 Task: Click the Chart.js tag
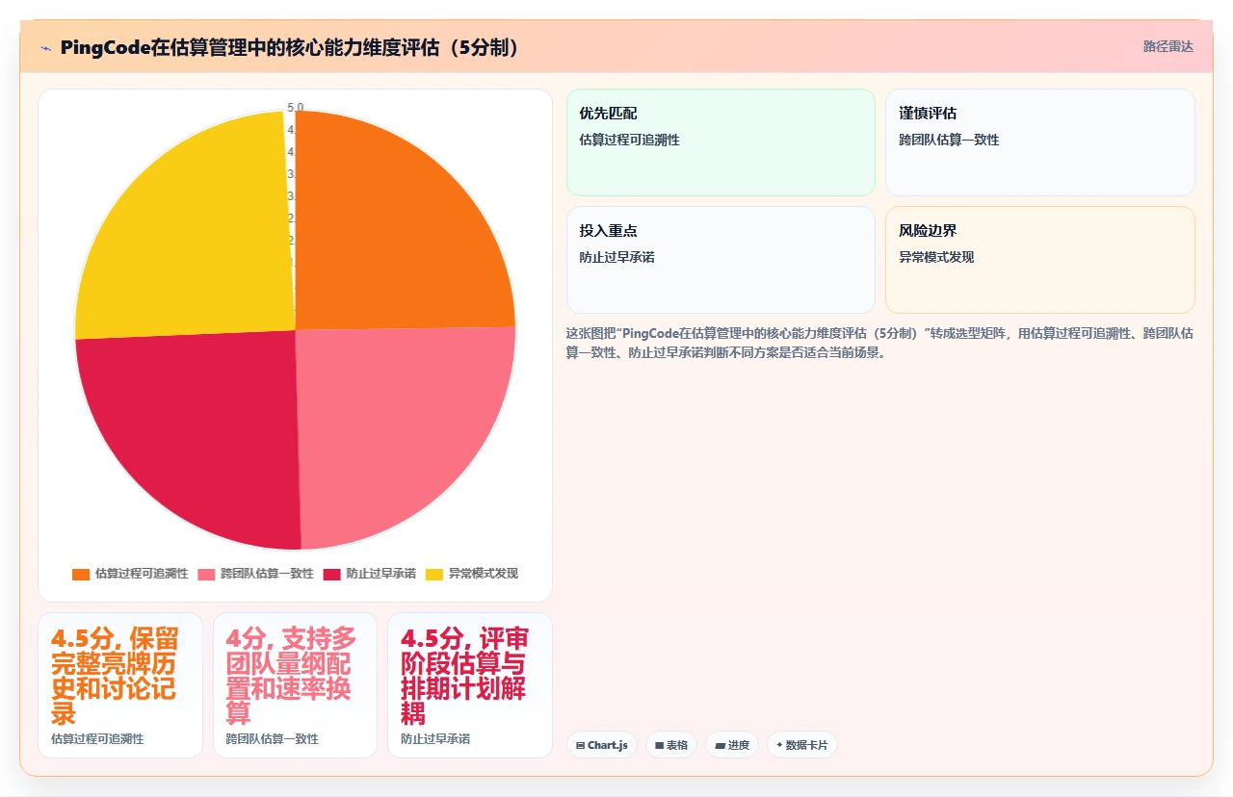pyautogui.click(x=602, y=745)
